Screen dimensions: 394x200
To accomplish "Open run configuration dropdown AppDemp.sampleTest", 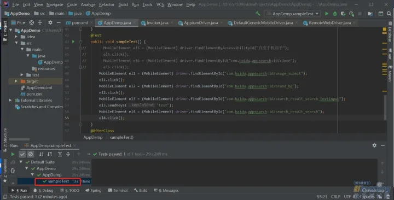I will click(x=293, y=14).
